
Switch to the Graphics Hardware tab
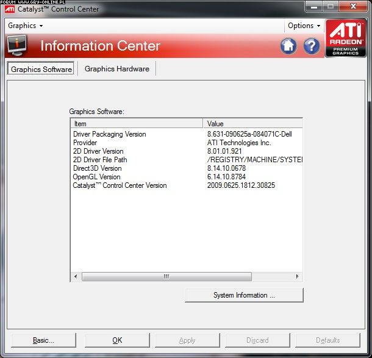point(117,69)
